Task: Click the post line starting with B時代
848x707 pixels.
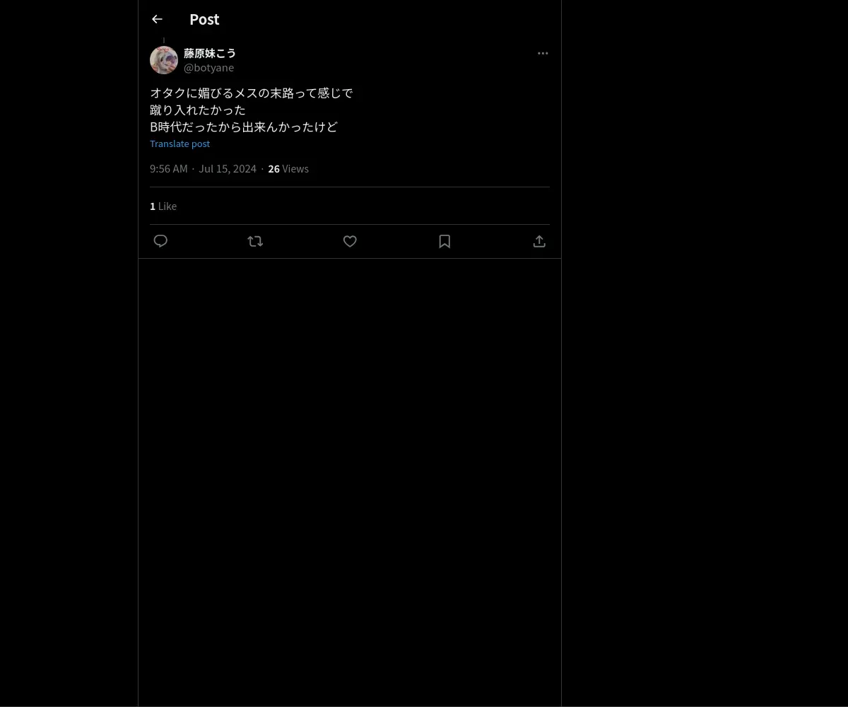Action: click(x=244, y=127)
